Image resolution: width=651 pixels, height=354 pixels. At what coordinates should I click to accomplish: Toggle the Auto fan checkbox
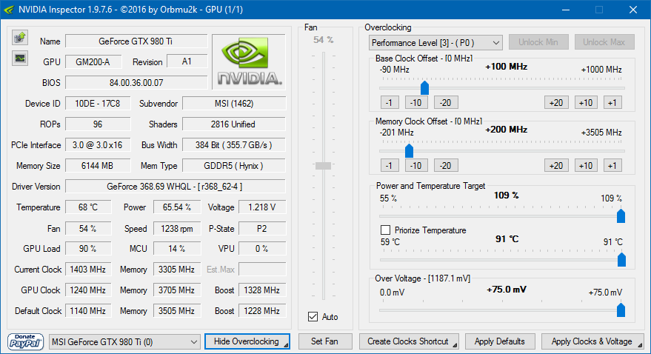click(313, 317)
